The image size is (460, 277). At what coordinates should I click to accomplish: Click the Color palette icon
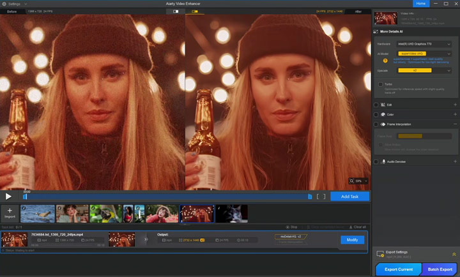point(383,115)
